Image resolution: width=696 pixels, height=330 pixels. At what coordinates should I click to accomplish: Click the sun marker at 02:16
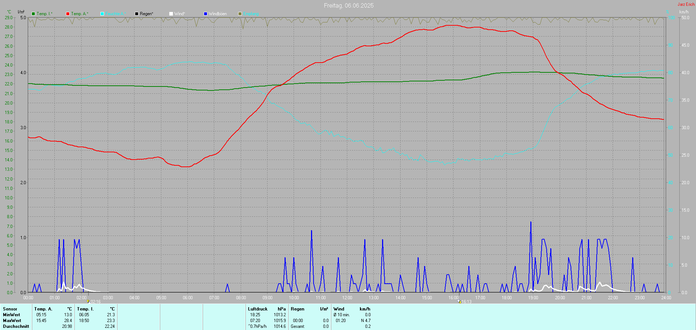pyautogui.click(x=88, y=301)
